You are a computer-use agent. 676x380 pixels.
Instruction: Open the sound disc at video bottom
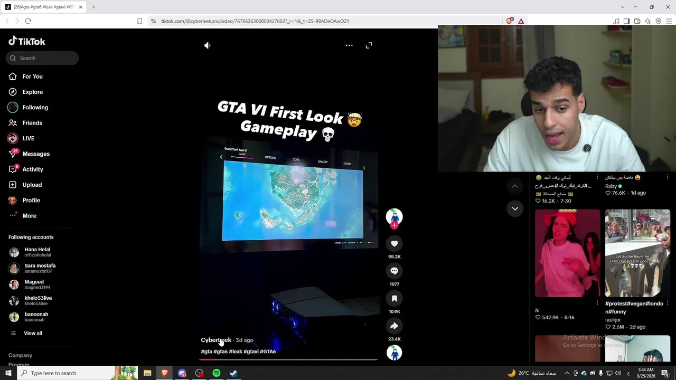point(394,353)
